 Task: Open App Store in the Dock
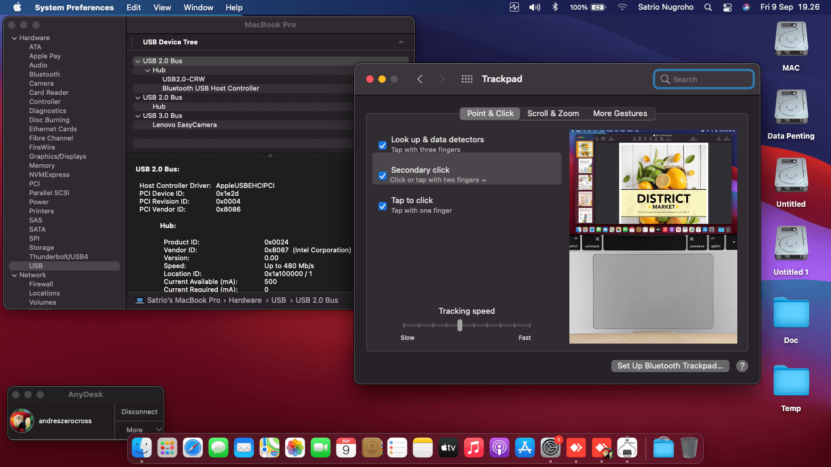coord(525,448)
